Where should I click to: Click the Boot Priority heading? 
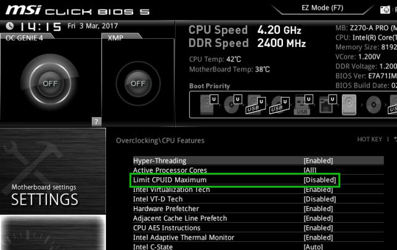(x=210, y=86)
